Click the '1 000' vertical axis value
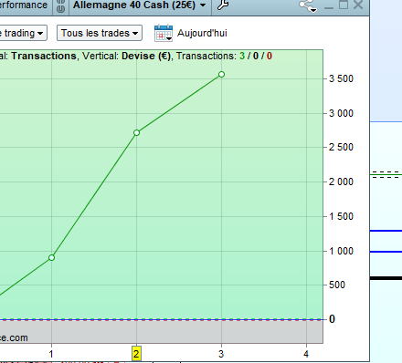This screenshot has height=363, width=402. coord(341,251)
